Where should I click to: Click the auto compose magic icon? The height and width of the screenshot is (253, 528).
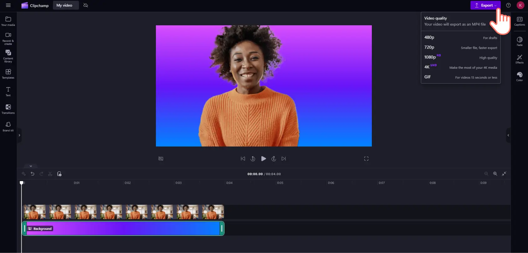coord(23,174)
